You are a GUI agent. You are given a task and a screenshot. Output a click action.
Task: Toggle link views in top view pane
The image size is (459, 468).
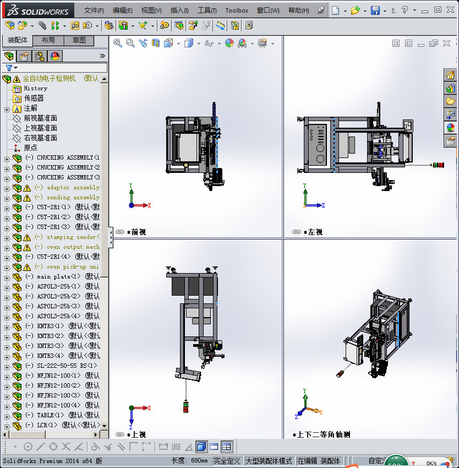coord(120,434)
